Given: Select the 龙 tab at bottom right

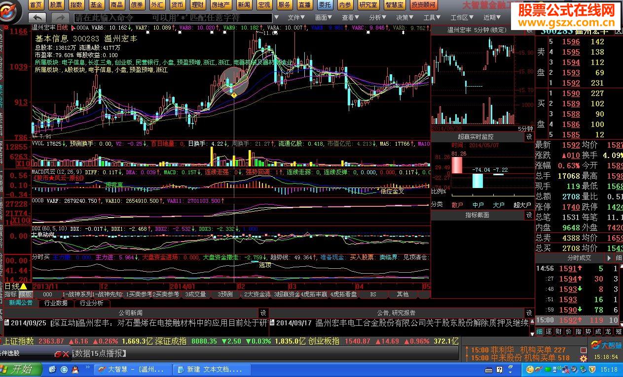Looking at the screenshot, I should pyautogui.click(x=608, y=332).
